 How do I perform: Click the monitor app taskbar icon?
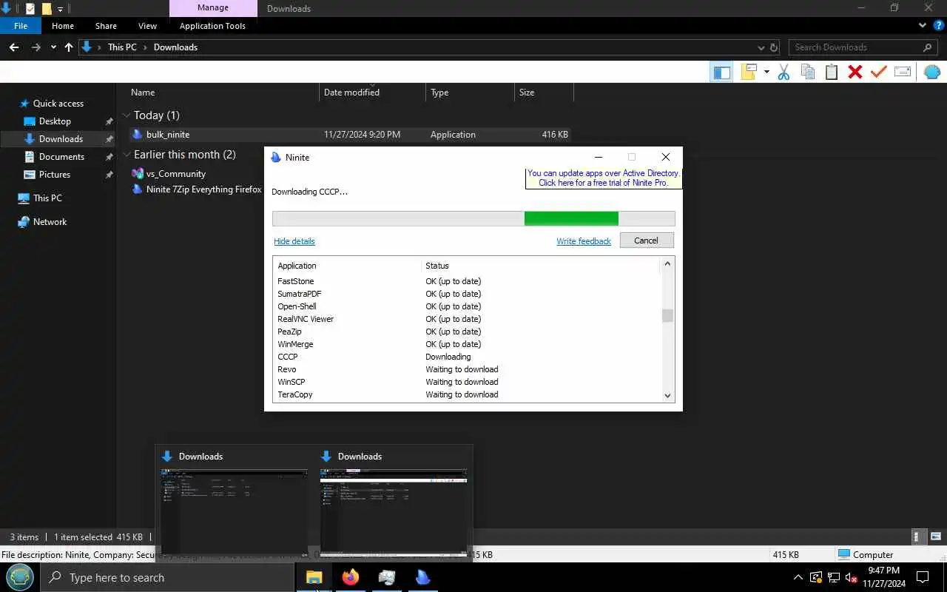click(387, 577)
